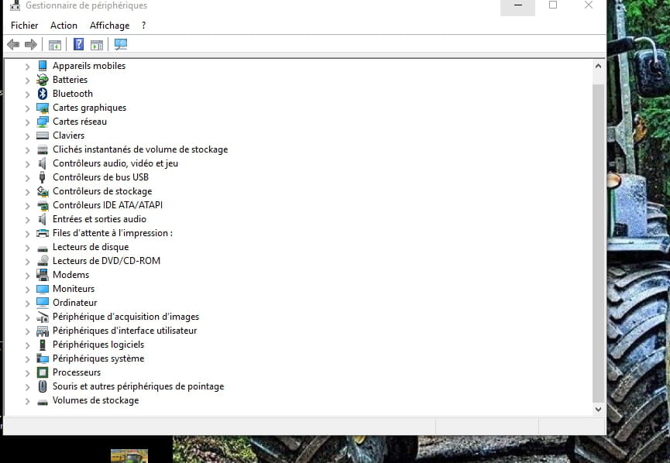Click the scrollbar up arrow

click(x=598, y=67)
